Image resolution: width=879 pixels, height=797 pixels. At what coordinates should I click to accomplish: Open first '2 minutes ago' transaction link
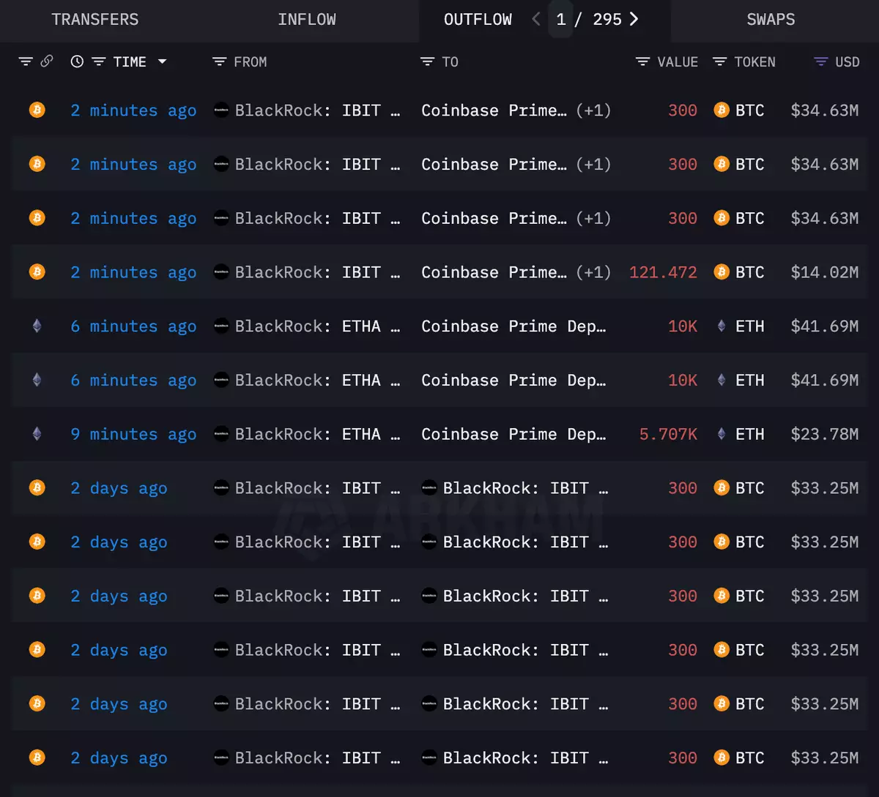coord(133,111)
